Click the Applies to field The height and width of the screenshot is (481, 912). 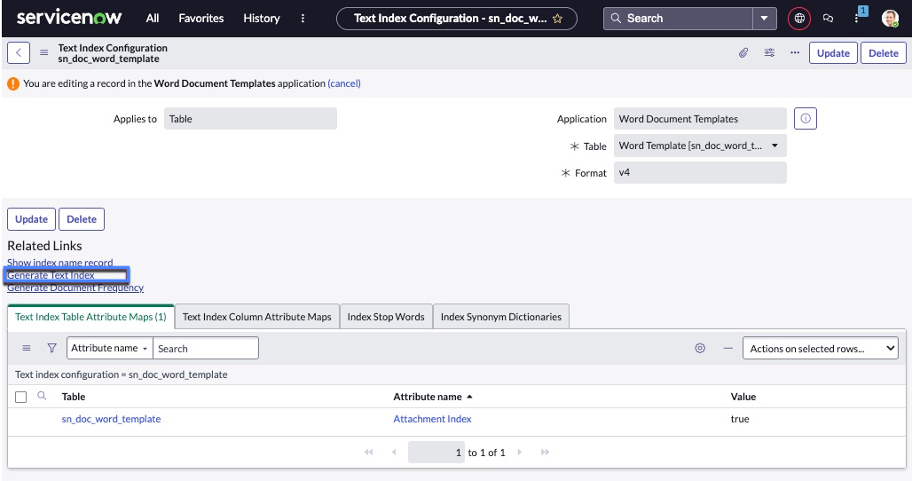pos(250,119)
